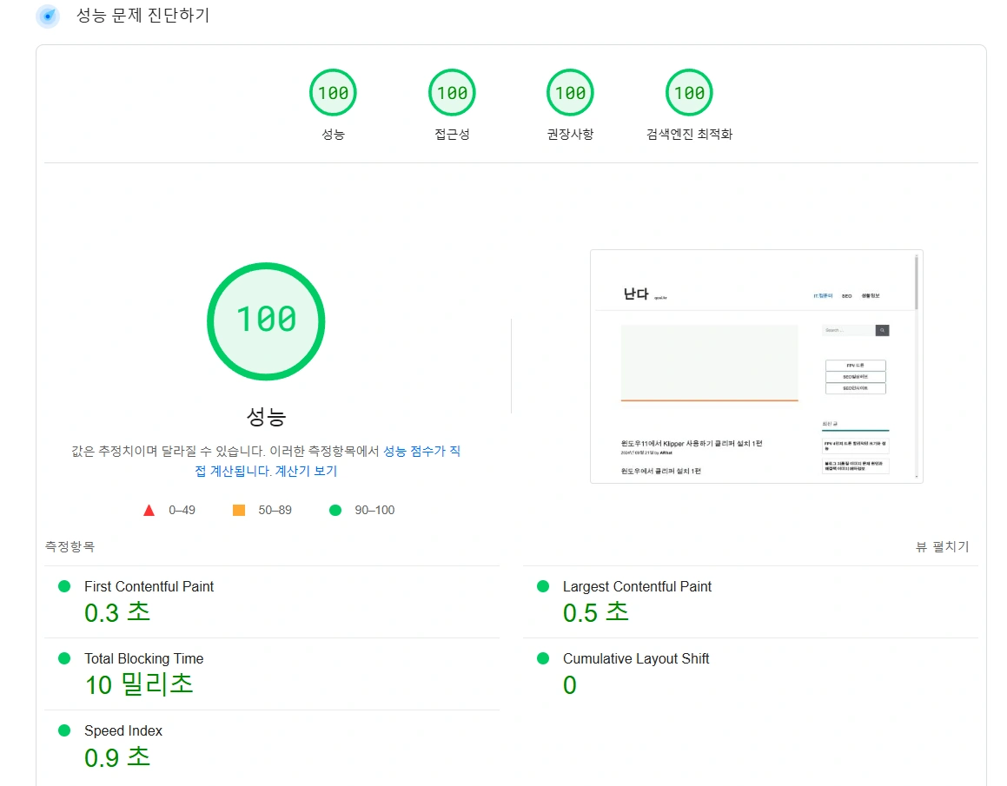Image resolution: width=1007 pixels, height=786 pixels.
Task: Click the Lighthouse logo beside 성능 문제 진단하기
Action: 48,16
